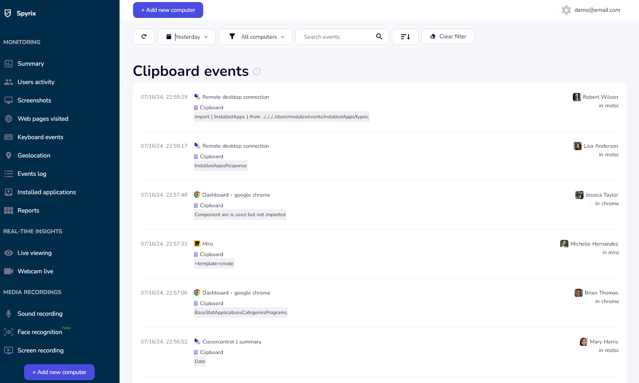Click 'in miro' label

pyautogui.click(x=610, y=252)
